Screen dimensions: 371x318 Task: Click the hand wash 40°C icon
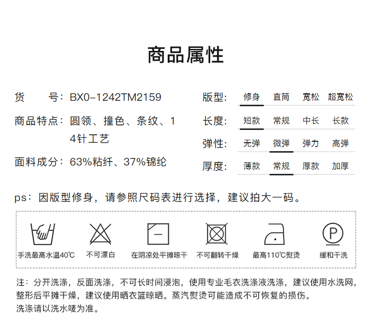pyautogui.click(x=43, y=234)
